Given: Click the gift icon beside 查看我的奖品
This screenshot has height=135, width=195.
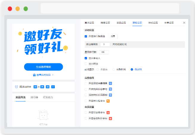Looking at the screenshot, I should pyautogui.click(x=34, y=75).
